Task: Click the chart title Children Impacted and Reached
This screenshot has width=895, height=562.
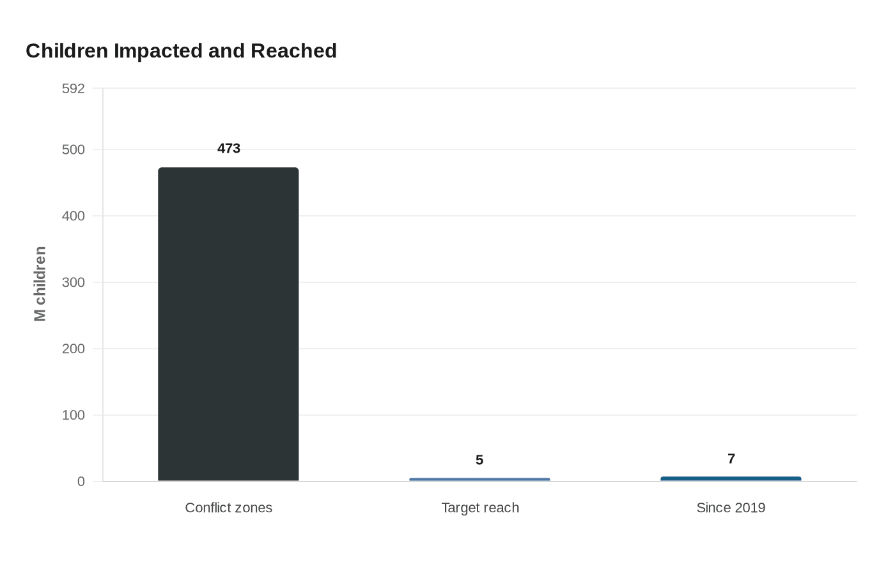Action: point(181,50)
